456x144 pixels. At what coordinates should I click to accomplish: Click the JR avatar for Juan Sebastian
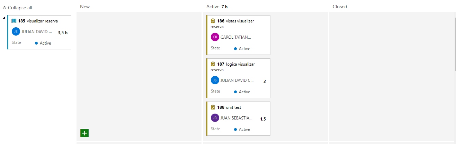point(215,118)
